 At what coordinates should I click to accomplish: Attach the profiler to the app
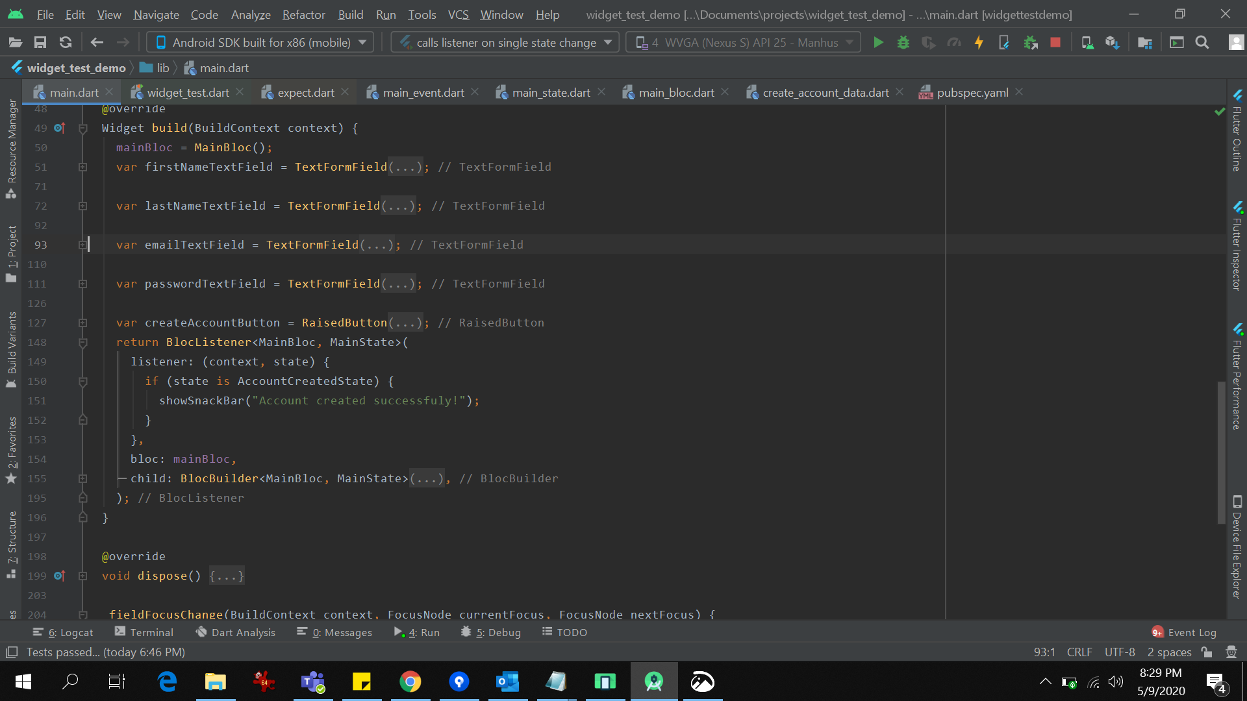coord(955,42)
